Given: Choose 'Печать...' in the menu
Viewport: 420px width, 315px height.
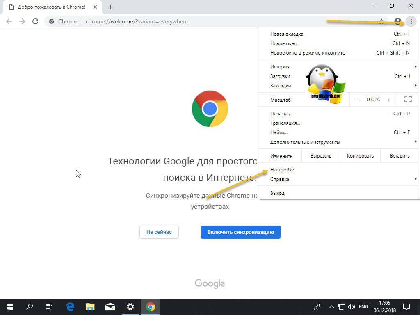Looking at the screenshot, I should [x=338, y=114].
